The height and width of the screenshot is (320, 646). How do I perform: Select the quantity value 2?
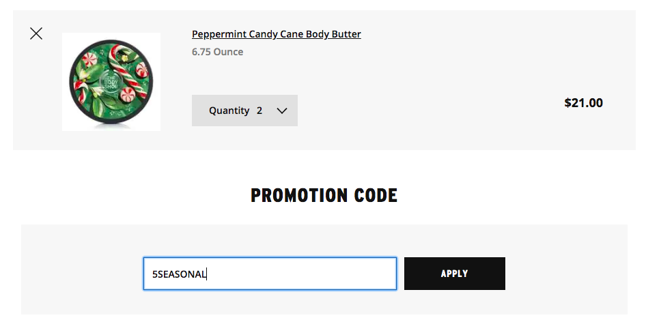259,111
